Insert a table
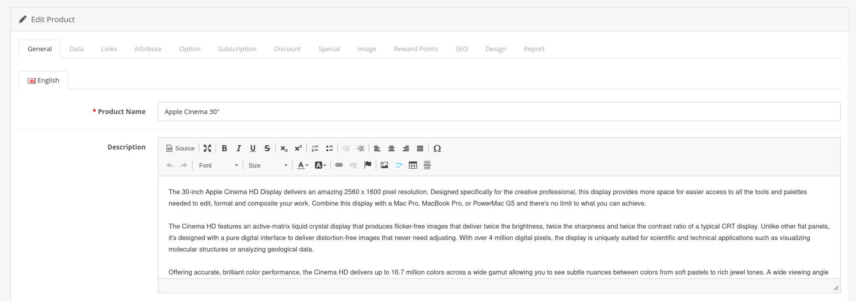The image size is (856, 301). [413, 165]
